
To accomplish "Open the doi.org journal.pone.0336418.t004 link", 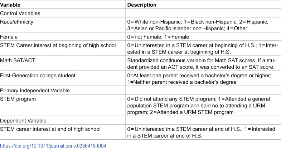I will click(53, 146).
